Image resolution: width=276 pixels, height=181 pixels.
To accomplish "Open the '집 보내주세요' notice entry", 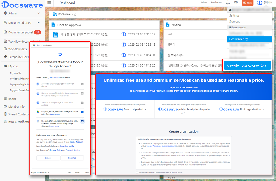I will (x=175, y=55).
